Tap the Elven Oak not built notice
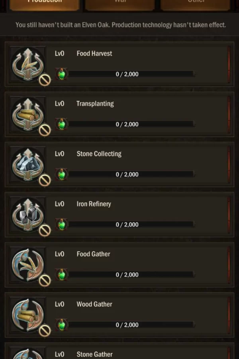This screenshot has width=239, height=359. point(120,25)
